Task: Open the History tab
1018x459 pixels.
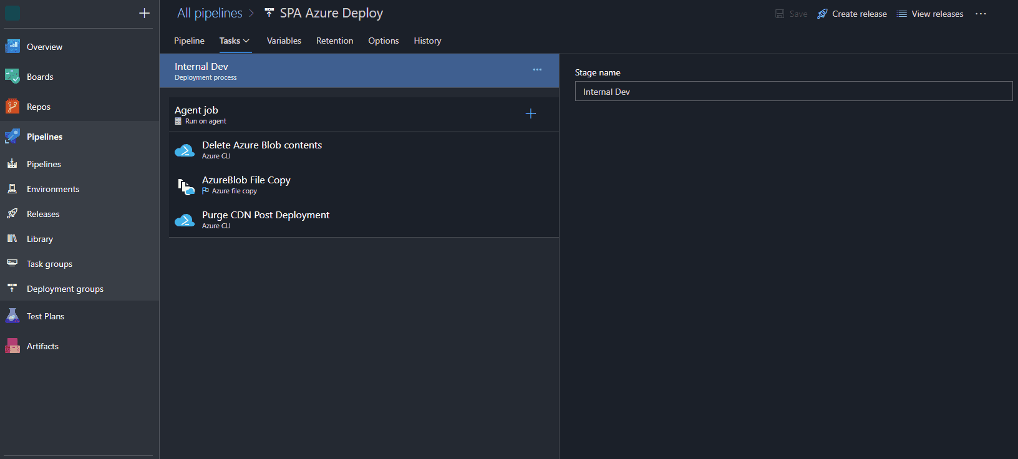Action: point(427,41)
